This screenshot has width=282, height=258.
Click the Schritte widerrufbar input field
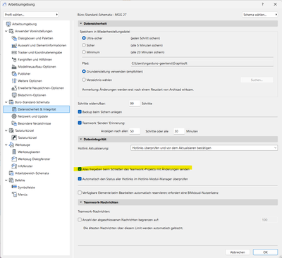pyautogui.click(x=135, y=104)
